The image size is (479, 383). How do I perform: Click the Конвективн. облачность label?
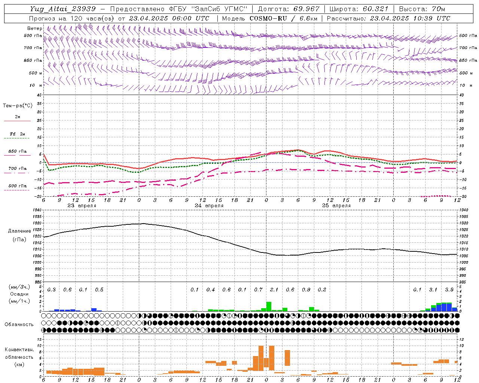19,353
